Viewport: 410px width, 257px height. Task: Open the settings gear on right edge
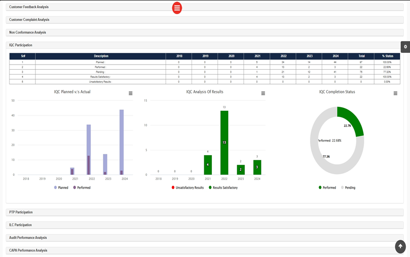pyautogui.click(x=405, y=47)
